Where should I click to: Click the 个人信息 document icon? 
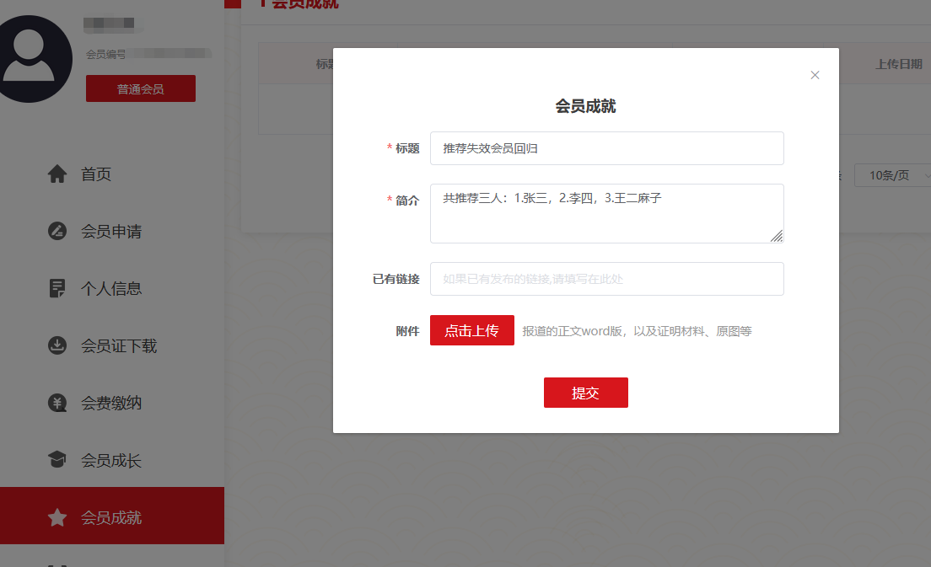coord(57,289)
